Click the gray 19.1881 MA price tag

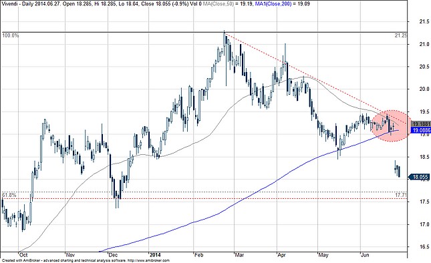tap(421, 123)
